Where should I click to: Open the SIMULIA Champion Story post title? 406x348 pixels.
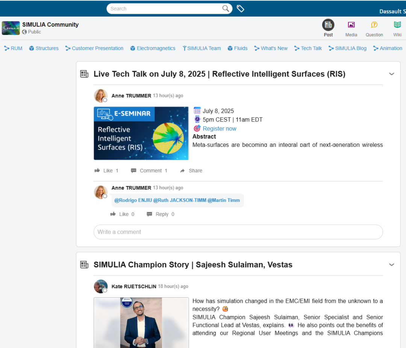193,265
